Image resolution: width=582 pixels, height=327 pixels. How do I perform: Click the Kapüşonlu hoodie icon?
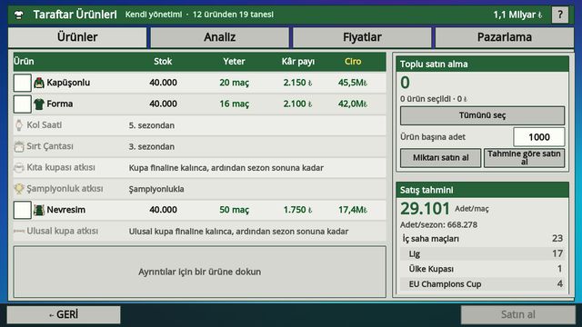(x=39, y=83)
